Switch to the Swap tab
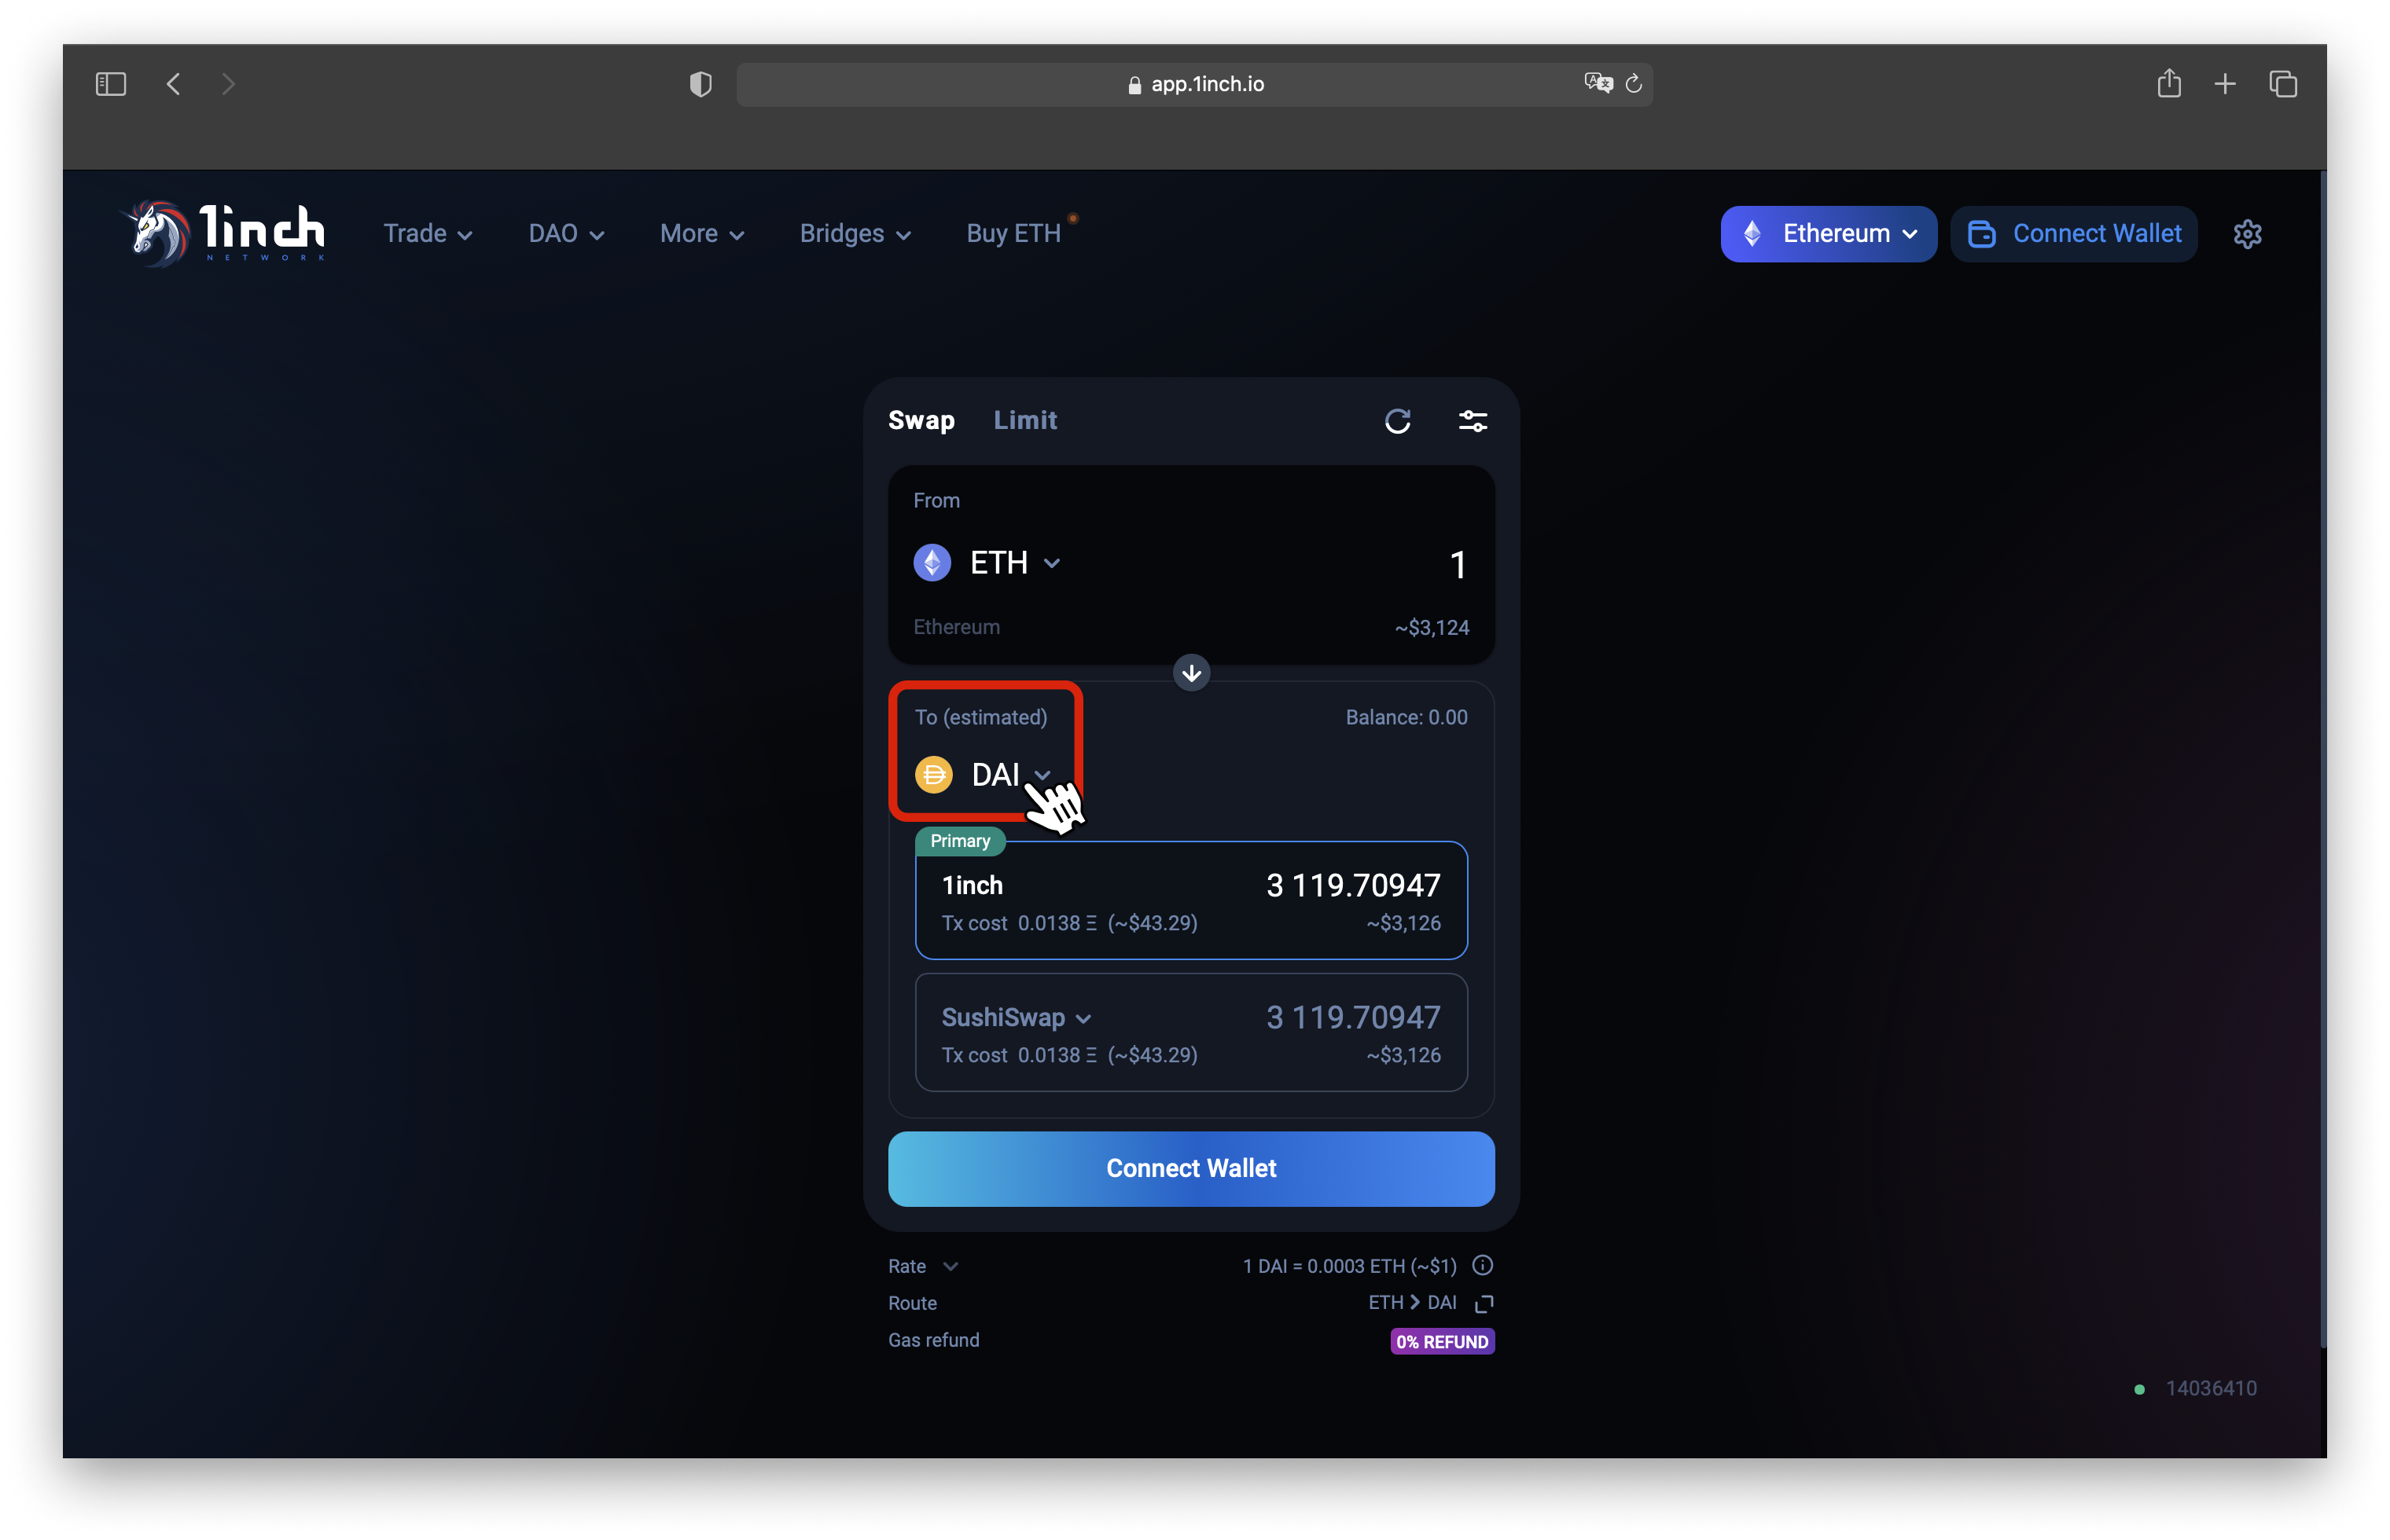The height and width of the screenshot is (1540, 2390). coord(921,420)
